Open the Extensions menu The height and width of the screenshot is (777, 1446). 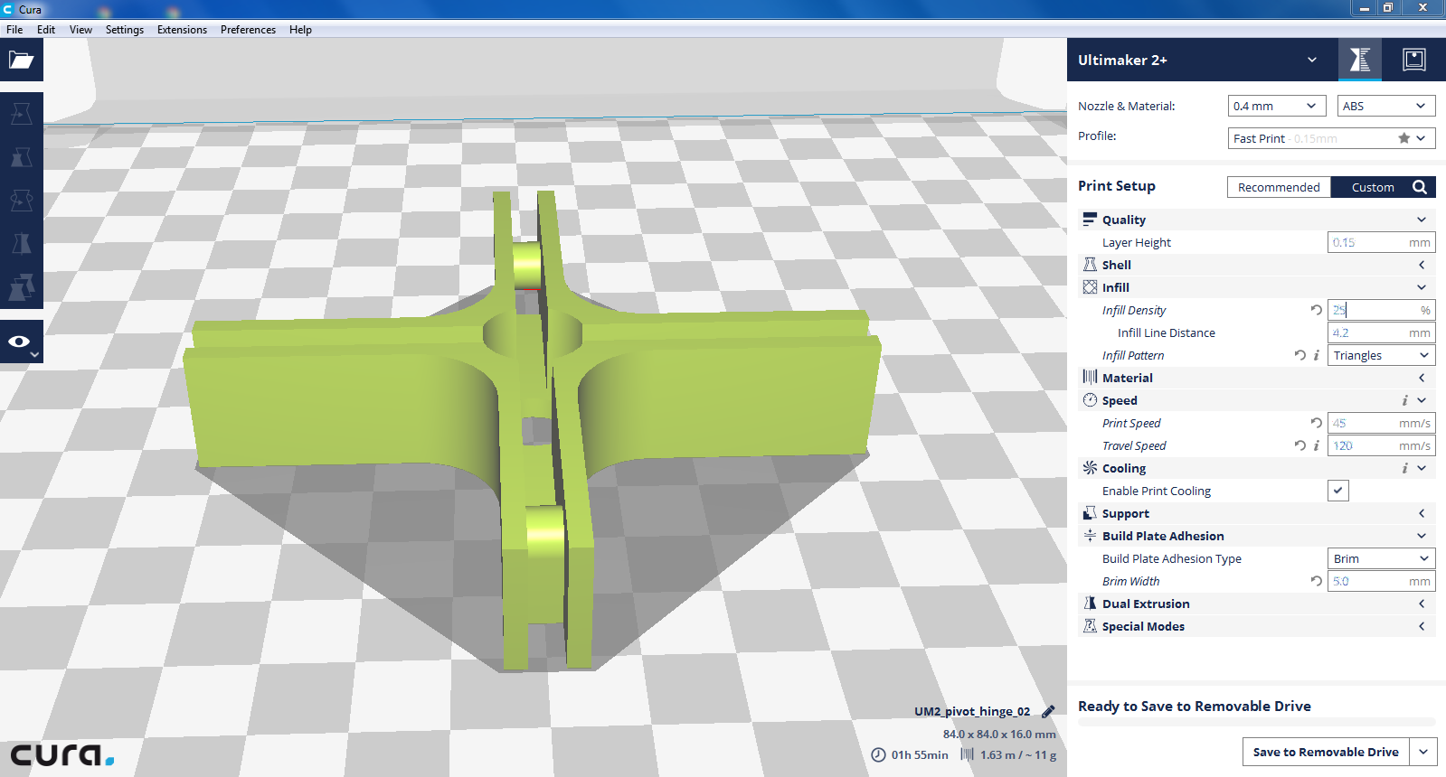pos(182,30)
